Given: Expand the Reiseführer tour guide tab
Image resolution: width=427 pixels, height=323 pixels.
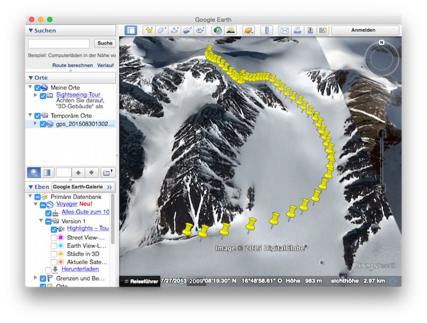Looking at the screenshot, I should click(x=141, y=281).
